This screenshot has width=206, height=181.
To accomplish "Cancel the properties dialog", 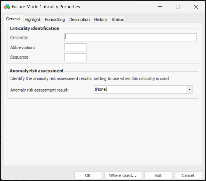I will [x=188, y=175].
